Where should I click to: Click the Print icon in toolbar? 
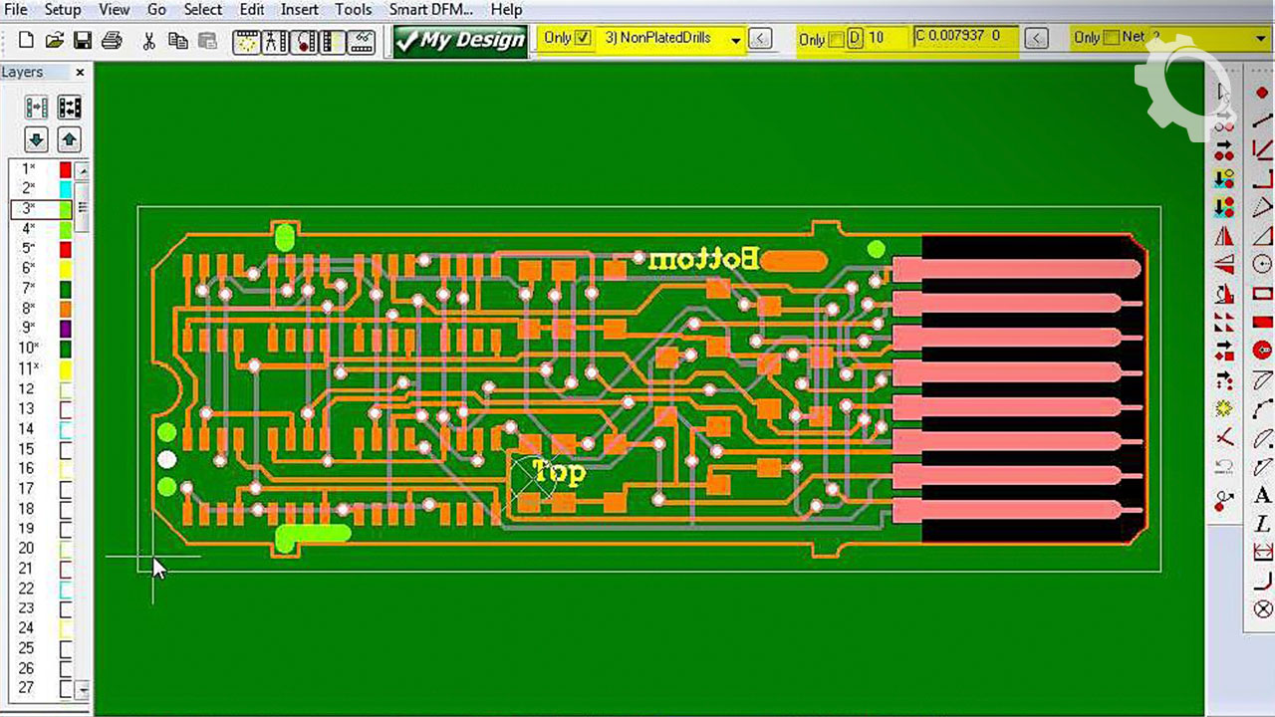(x=112, y=41)
